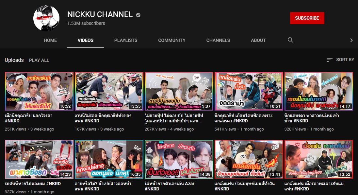Play the video thumbnail lasting 13:55
358x195 pixels.
pyautogui.click(x=109, y=91)
